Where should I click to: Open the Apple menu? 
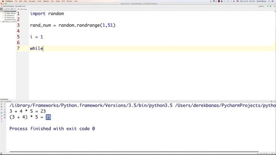[x=3, y=1]
